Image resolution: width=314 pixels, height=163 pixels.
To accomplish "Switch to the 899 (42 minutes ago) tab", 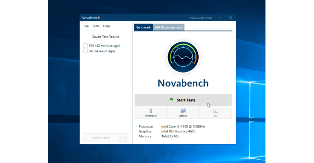I will pyautogui.click(x=169, y=27).
